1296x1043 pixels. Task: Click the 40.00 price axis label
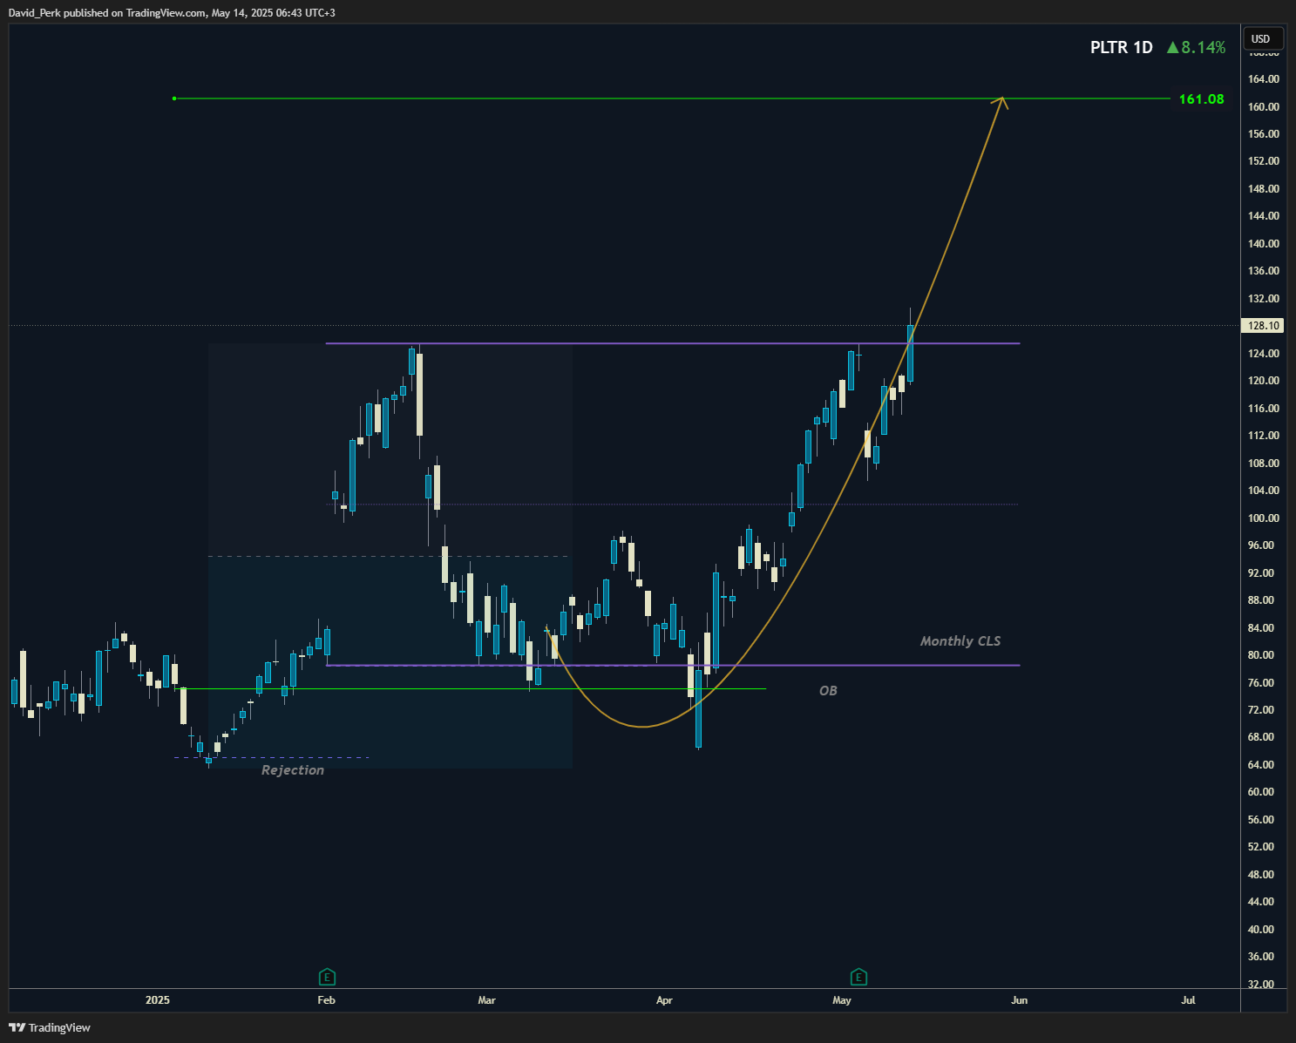(1263, 930)
